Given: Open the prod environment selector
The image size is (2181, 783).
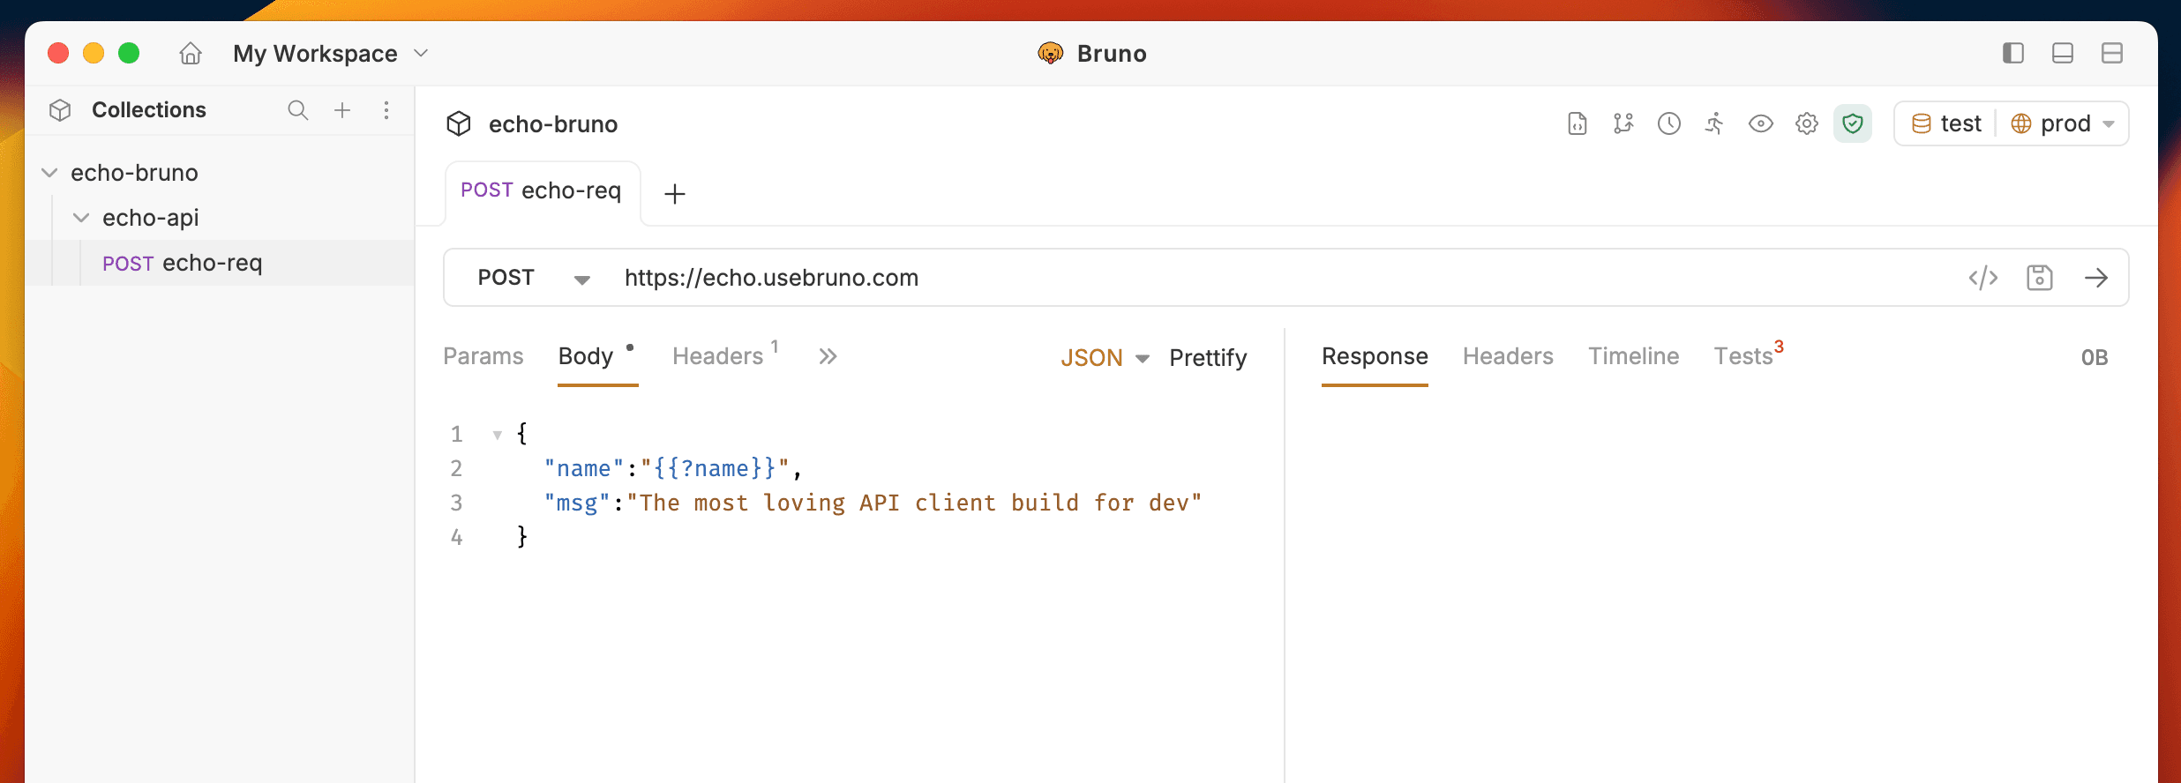Looking at the screenshot, I should tap(2064, 123).
